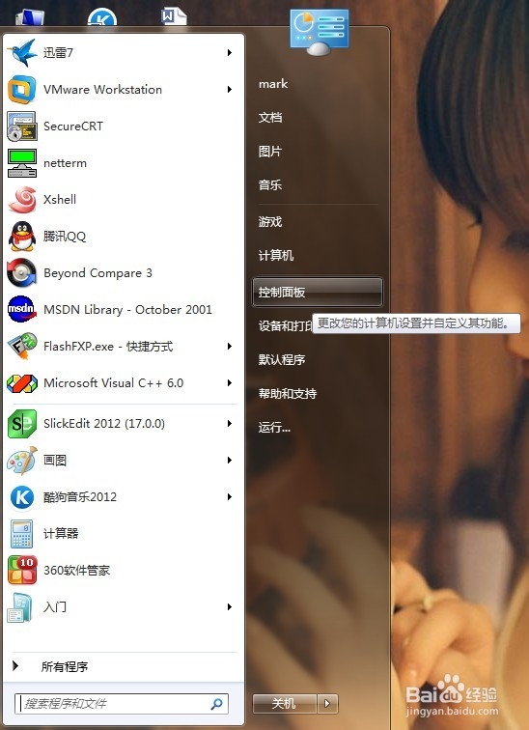The height and width of the screenshot is (730, 529).
Task: Click the MSDN Library - October 2001 text
Action: click(127, 310)
